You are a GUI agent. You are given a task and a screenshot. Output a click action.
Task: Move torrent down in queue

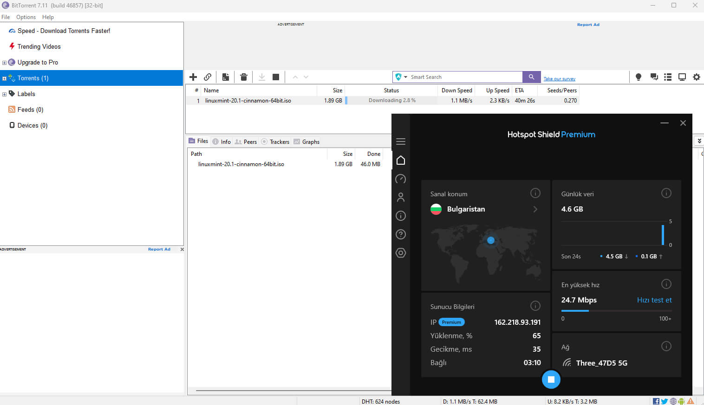pyautogui.click(x=306, y=77)
